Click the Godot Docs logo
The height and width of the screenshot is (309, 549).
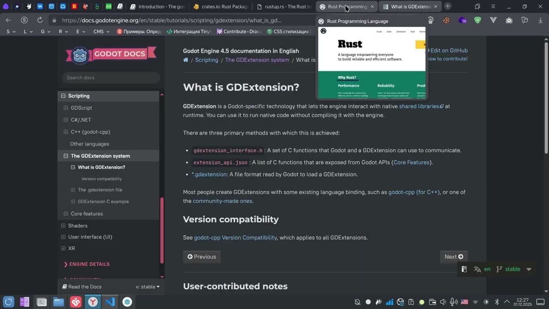coord(111,55)
